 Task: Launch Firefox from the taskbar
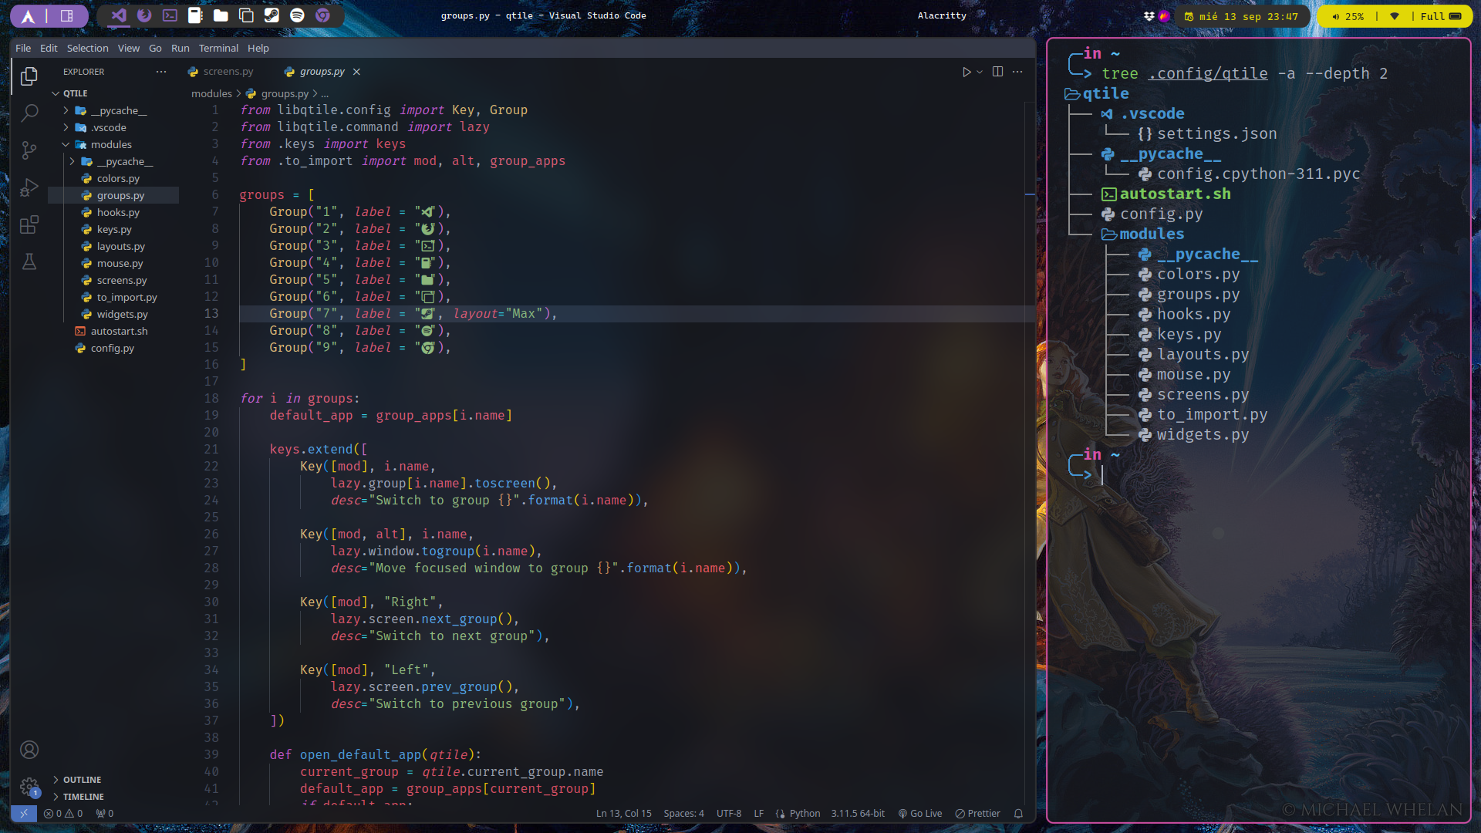coord(143,15)
